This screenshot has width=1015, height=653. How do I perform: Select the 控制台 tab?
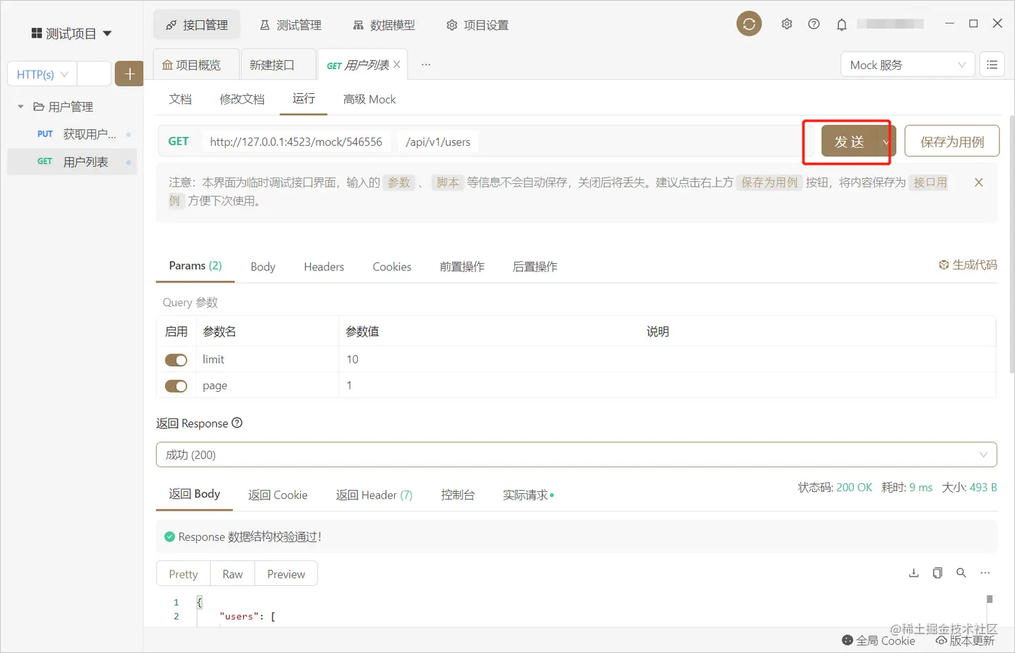tap(458, 495)
